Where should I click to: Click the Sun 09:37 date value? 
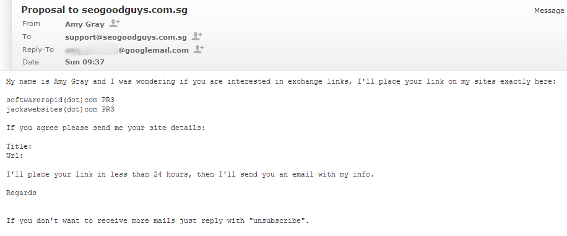(x=85, y=62)
